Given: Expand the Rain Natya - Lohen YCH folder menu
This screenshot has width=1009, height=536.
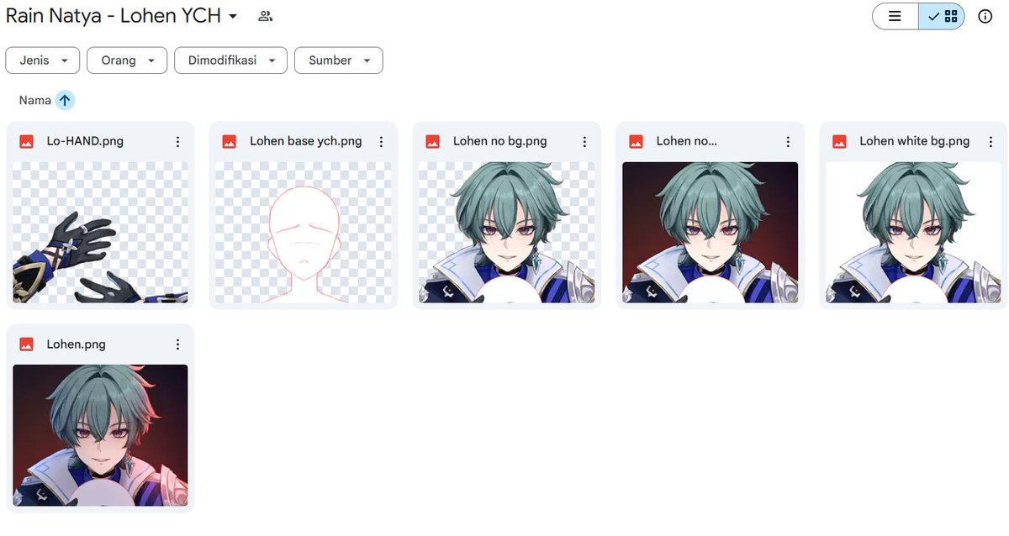Looking at the screenshot, I should [233, 16].
